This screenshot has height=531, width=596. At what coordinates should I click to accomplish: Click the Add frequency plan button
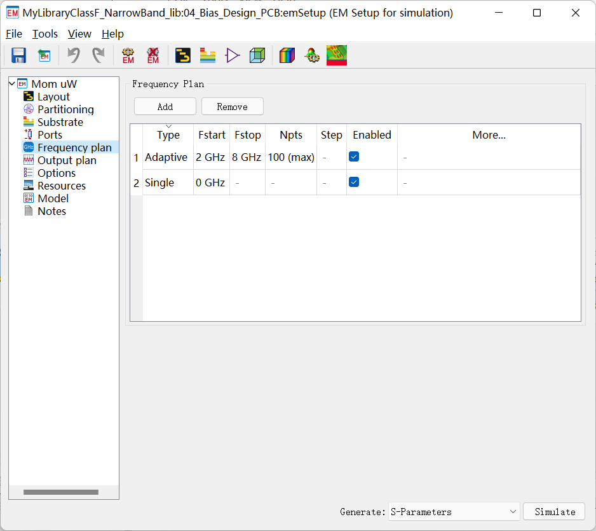(x=165, y=106)
